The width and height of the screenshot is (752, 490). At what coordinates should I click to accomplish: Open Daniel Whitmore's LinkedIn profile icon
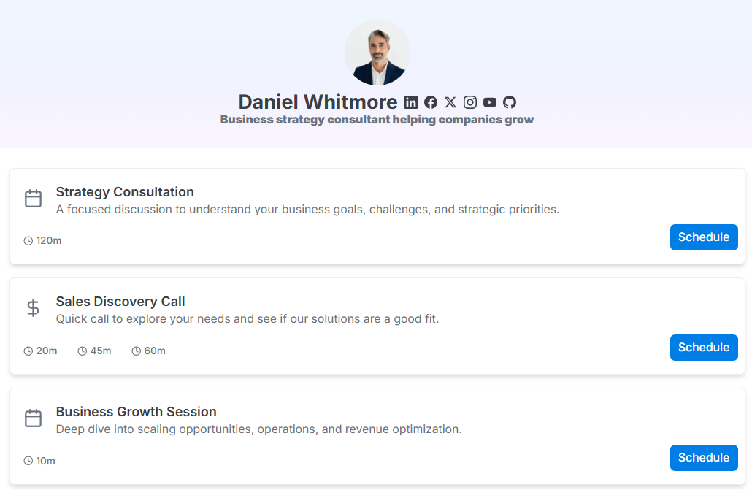click(411, 102)
